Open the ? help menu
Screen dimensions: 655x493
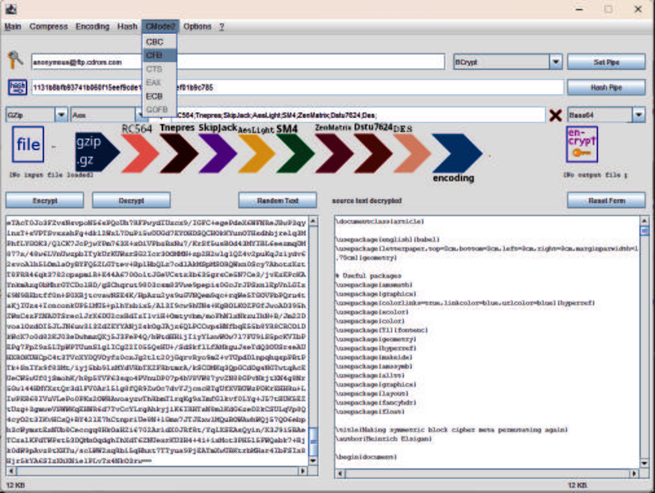click(222, 27)
